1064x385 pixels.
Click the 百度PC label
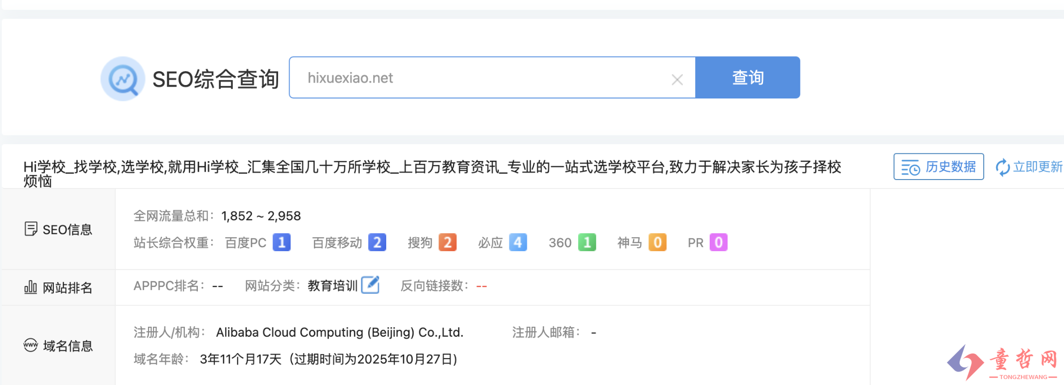pos(246,243)
